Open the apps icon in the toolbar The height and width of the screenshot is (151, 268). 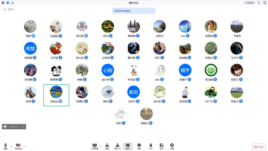162,146
